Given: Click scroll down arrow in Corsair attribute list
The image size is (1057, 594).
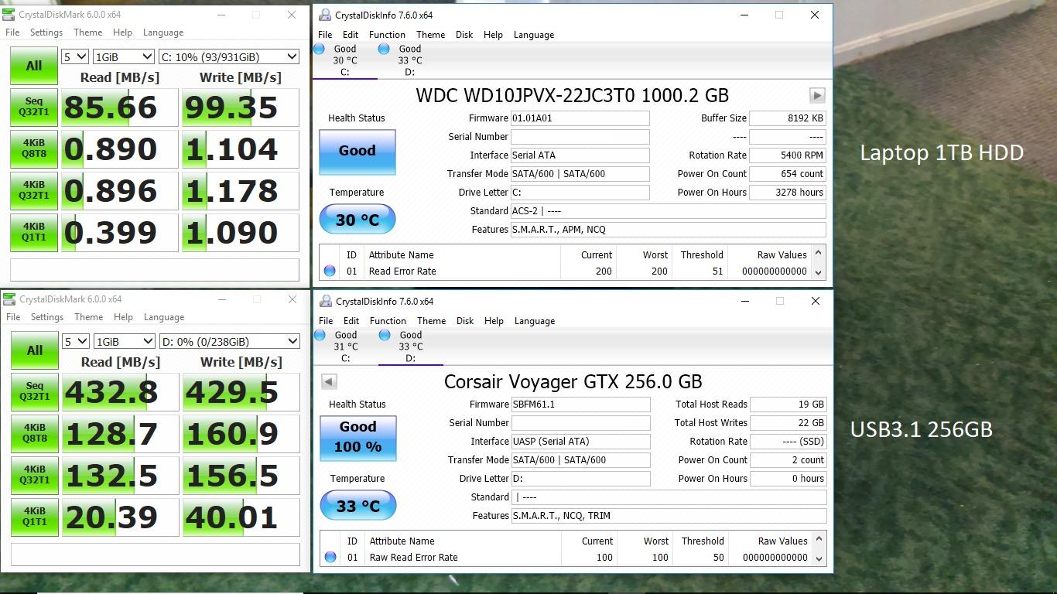Looking at the screenshot, I should (819, 558).
